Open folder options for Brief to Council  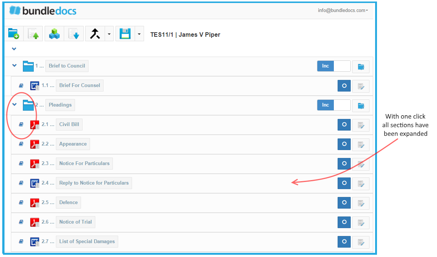tap(360, 67)
